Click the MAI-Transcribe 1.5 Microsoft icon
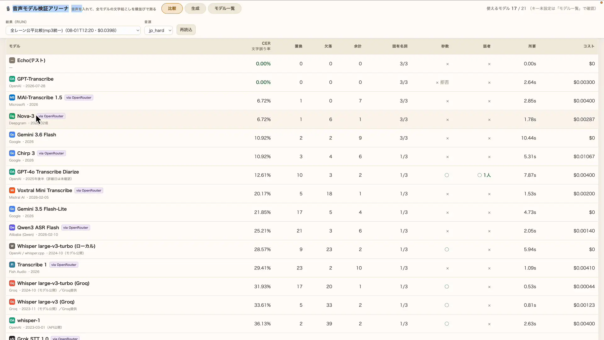The image size is (604, 340). click(12, 98)
